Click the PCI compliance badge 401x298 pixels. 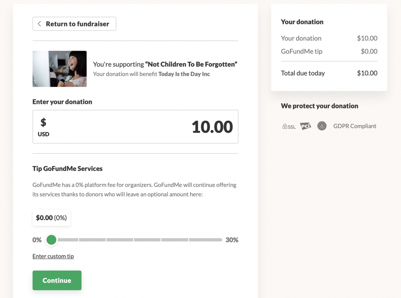pos(305,126)
